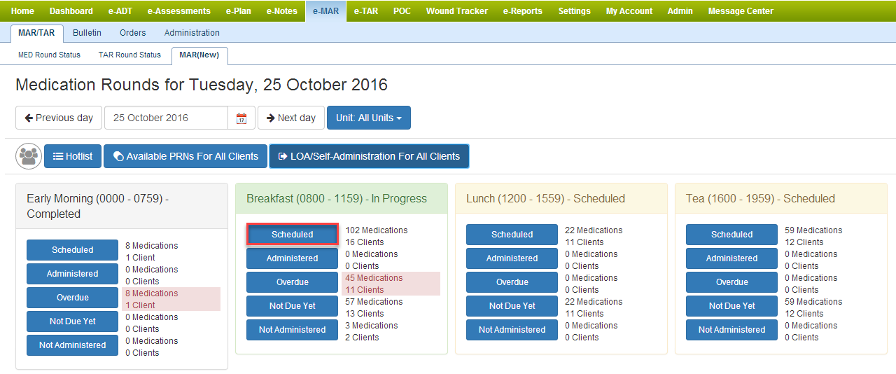Click Breakfast Overdue button

[x=292, y=282]
